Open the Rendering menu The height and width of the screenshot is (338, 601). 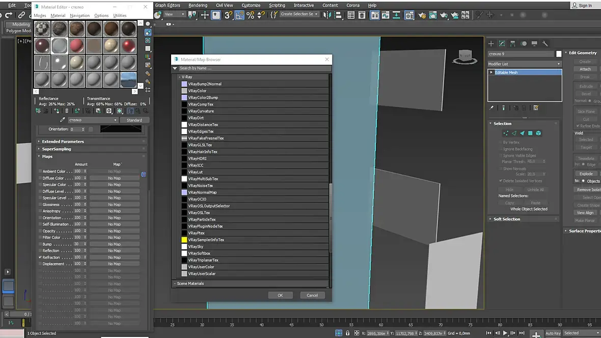(x=198, y=5)
